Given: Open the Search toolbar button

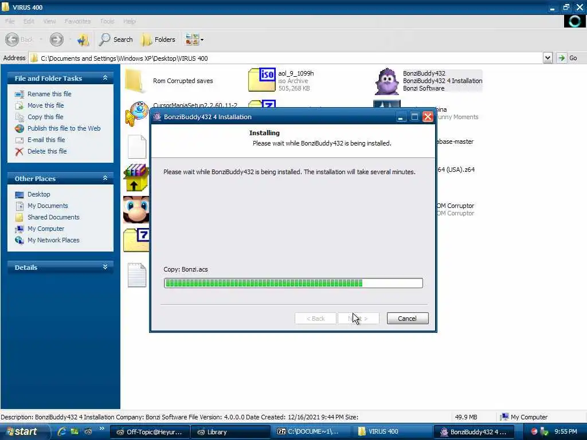Looking at the screenshot, I should point(116,40).
